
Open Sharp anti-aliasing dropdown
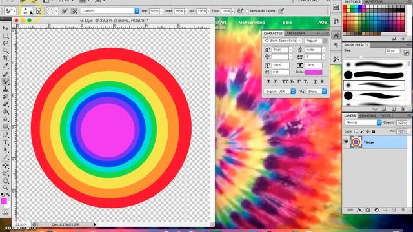(317, 92)
